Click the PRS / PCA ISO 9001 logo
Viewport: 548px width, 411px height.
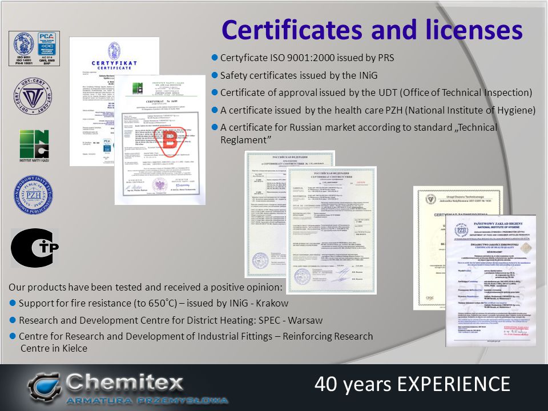click(34, 48)
